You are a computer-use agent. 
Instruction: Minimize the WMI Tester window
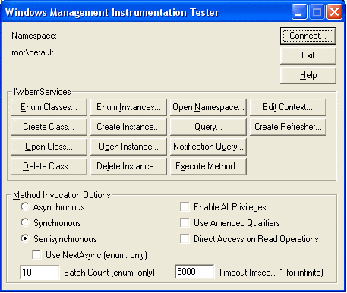pos(299,12)
